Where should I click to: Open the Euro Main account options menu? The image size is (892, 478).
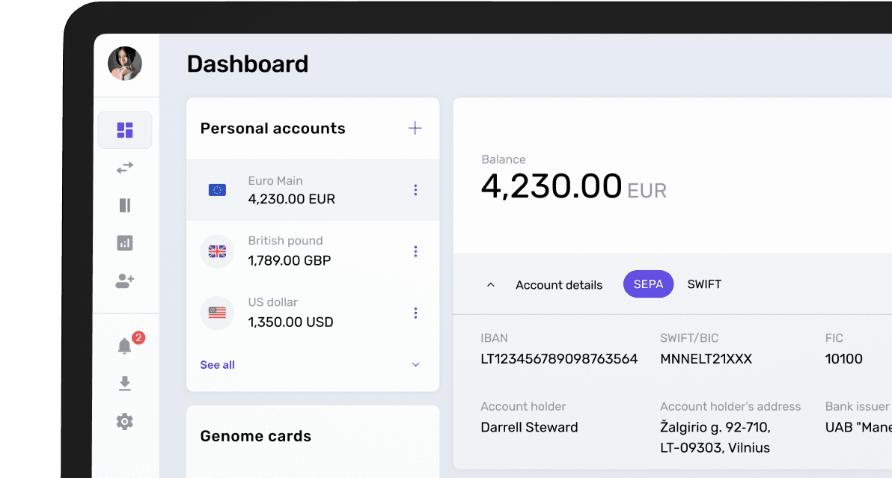[415, 190]
